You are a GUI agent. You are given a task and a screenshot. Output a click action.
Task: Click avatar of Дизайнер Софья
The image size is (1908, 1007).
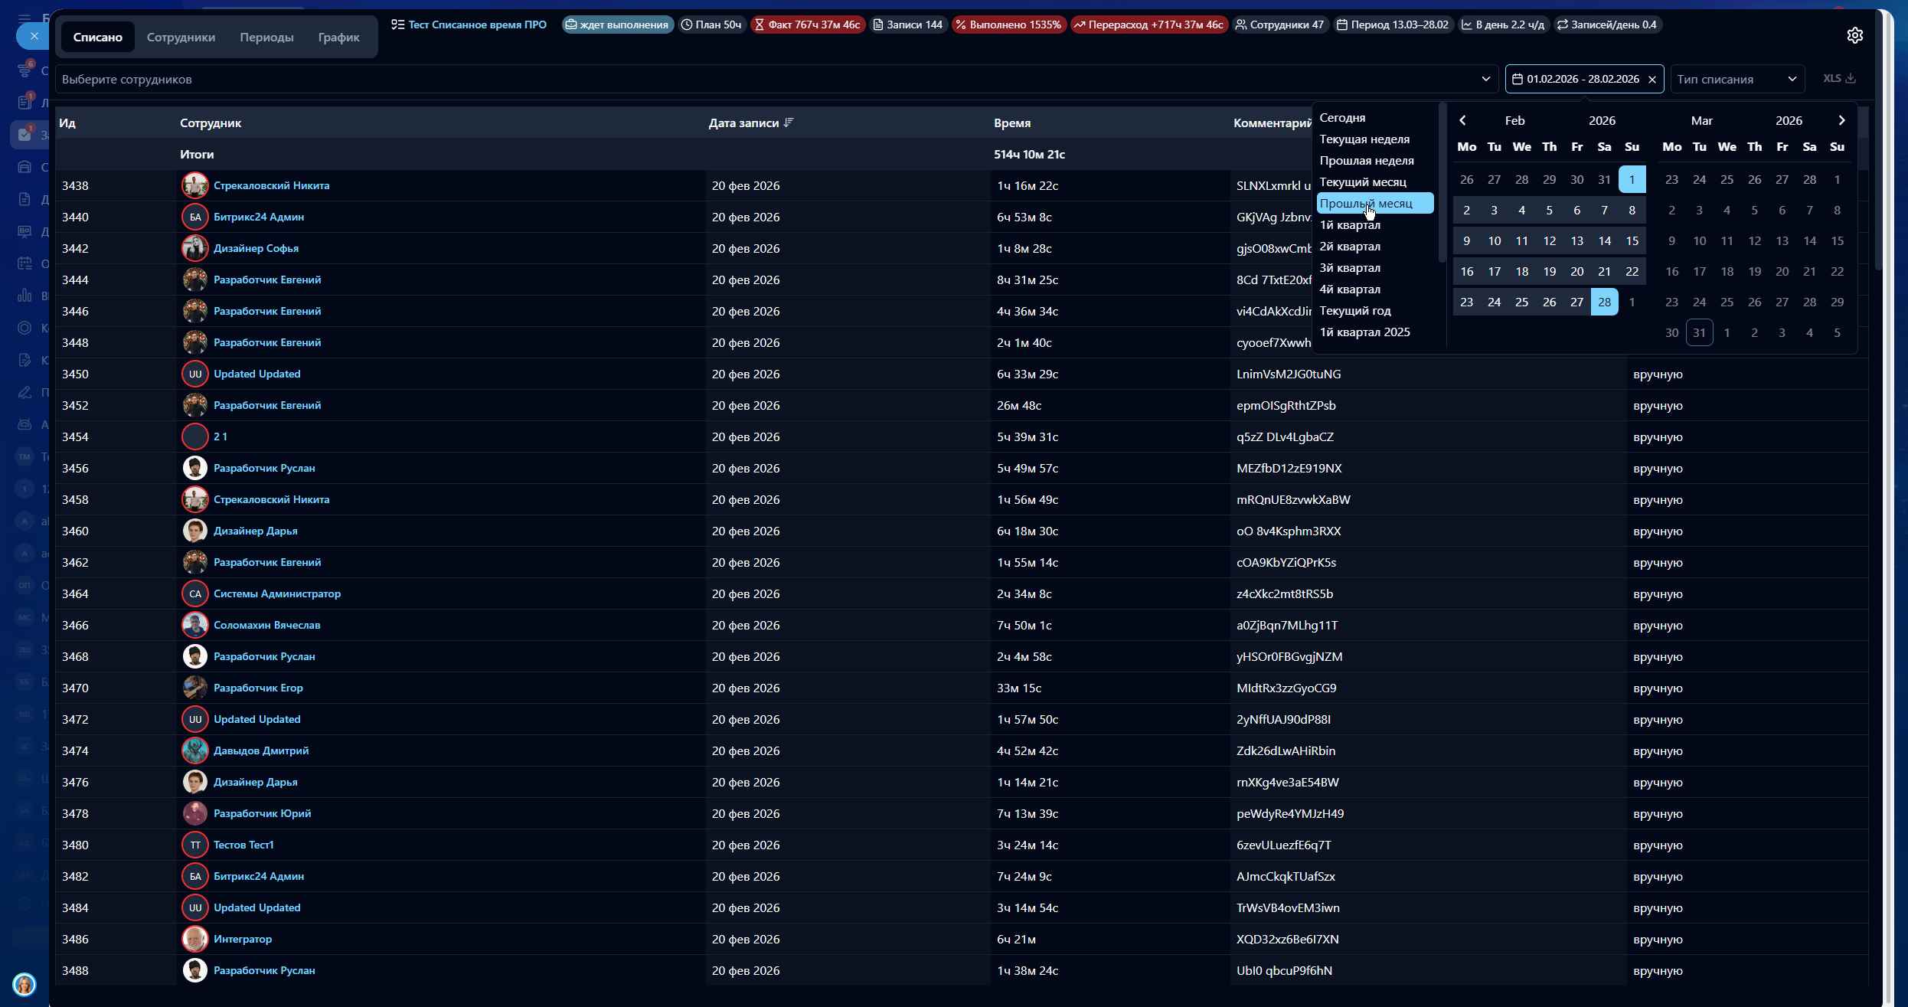coord(194,248)
